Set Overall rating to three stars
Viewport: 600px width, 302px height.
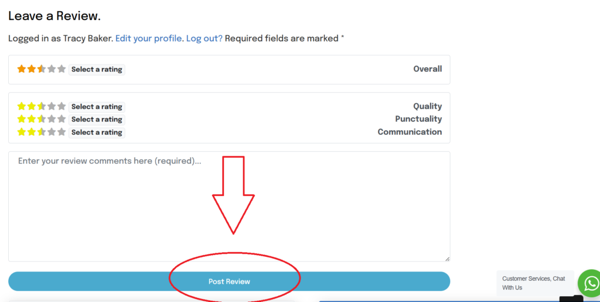pyautogui.click(x=42, y=69)
